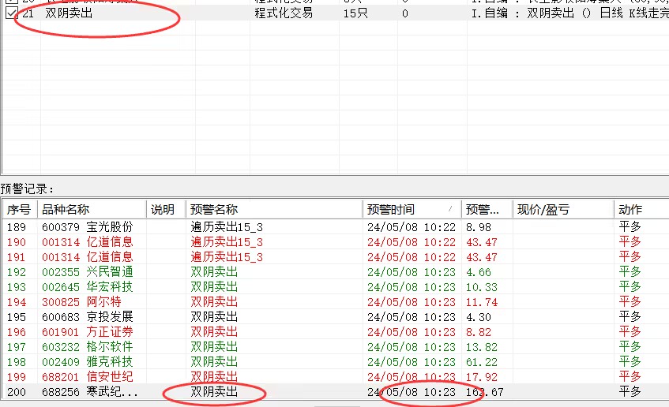Click the 平多 action in row 200
Screen dimensions: 669x407
630,392
